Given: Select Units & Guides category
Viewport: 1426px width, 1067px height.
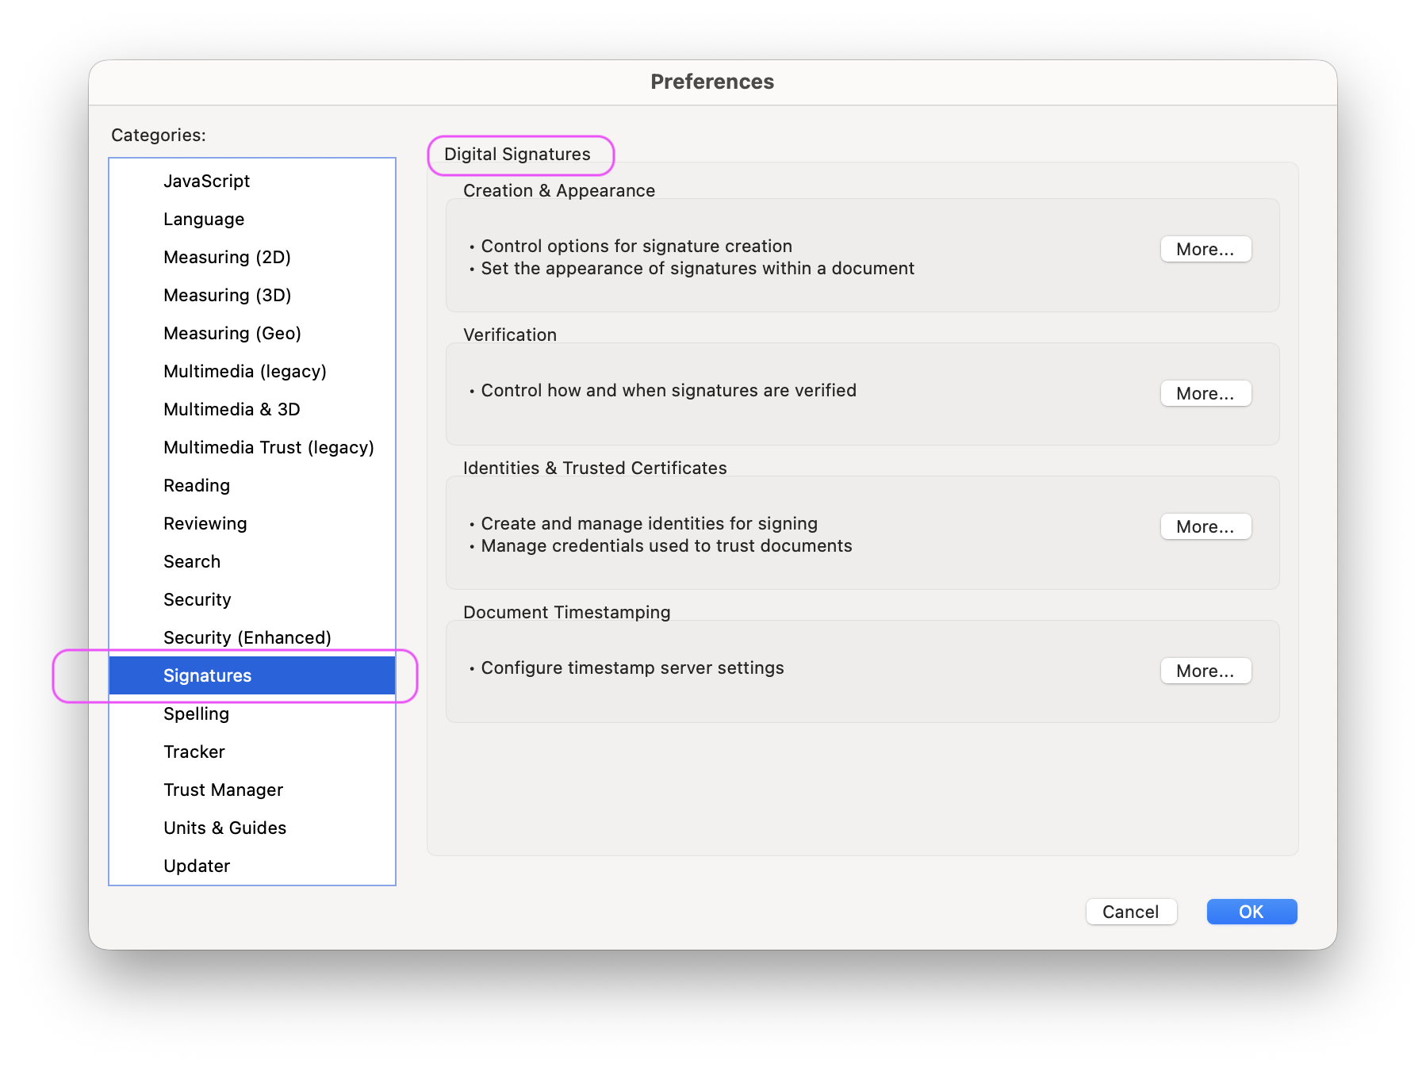Looking at the screenshot, I should tap(224, 828).
